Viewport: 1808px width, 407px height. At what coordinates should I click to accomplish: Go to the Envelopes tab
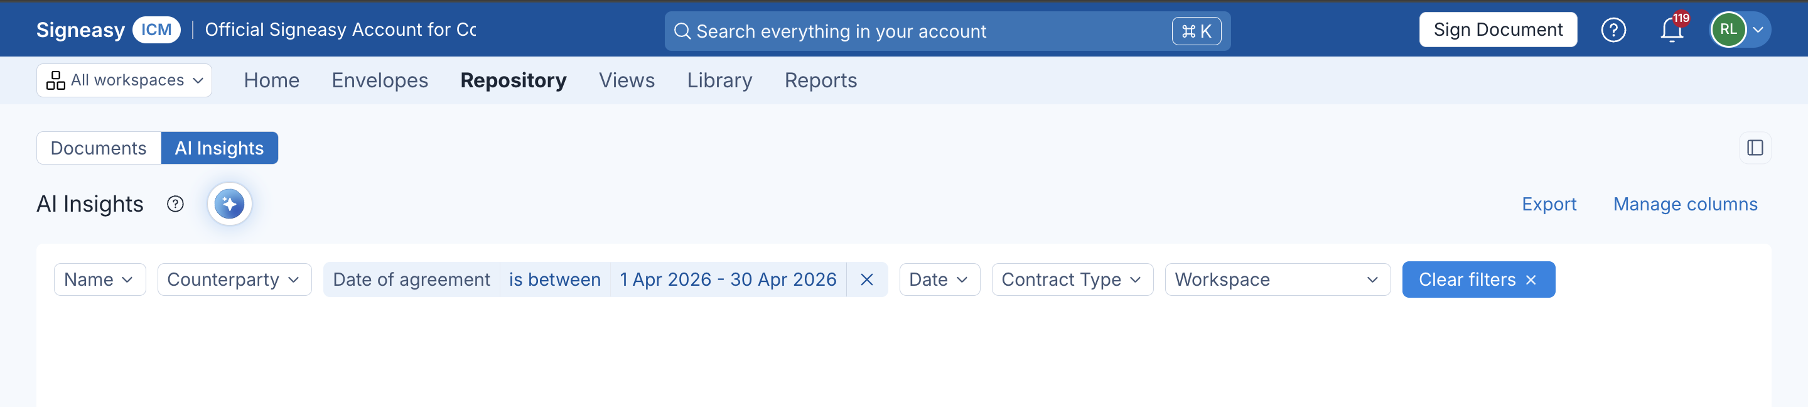click(x=380, y=80)
